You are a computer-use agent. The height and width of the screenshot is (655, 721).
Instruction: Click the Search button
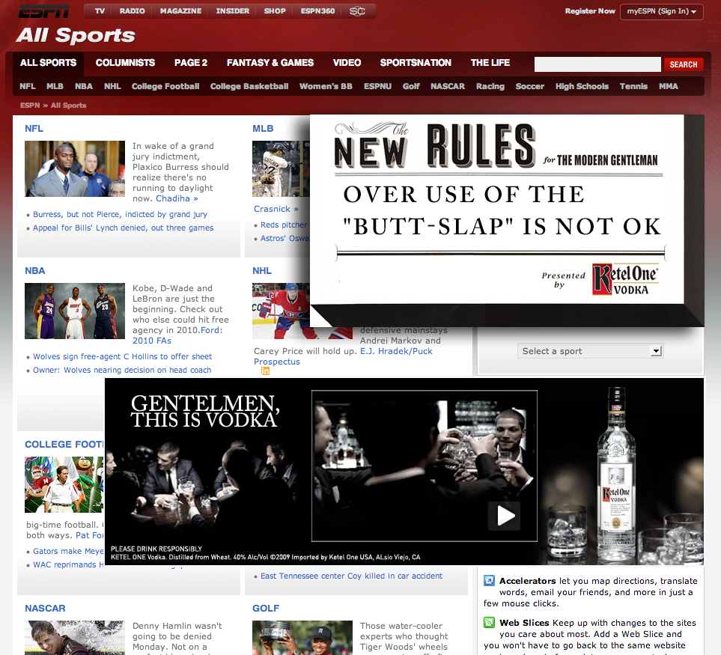click(x=683, y=64)
